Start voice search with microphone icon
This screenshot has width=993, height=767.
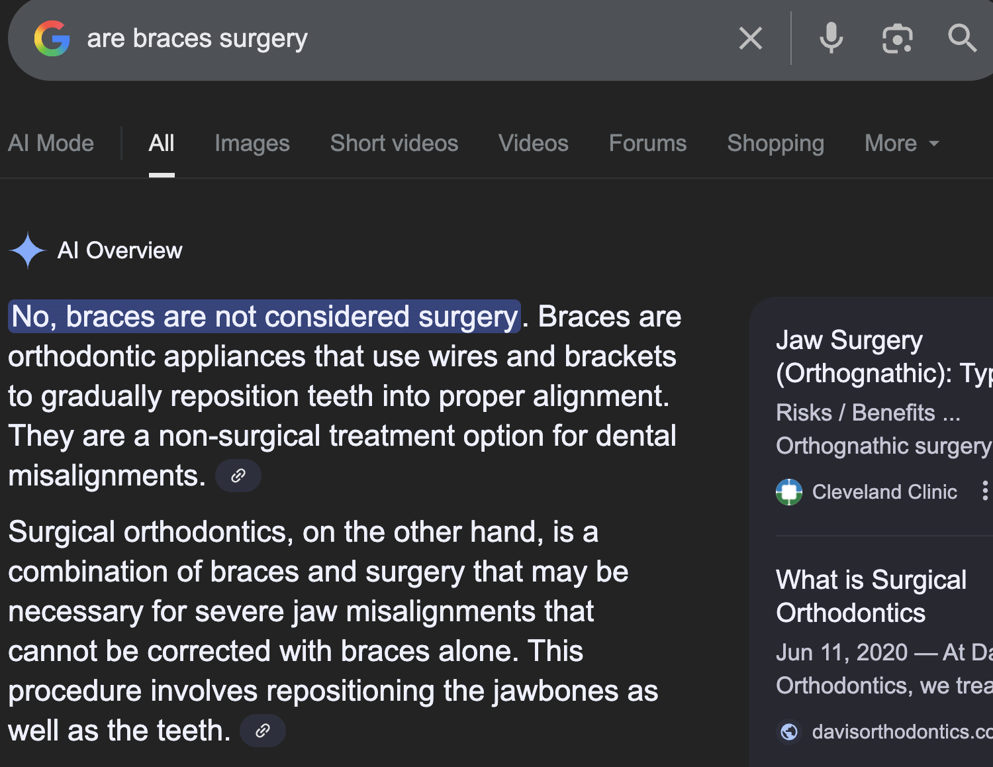point(831,38)
